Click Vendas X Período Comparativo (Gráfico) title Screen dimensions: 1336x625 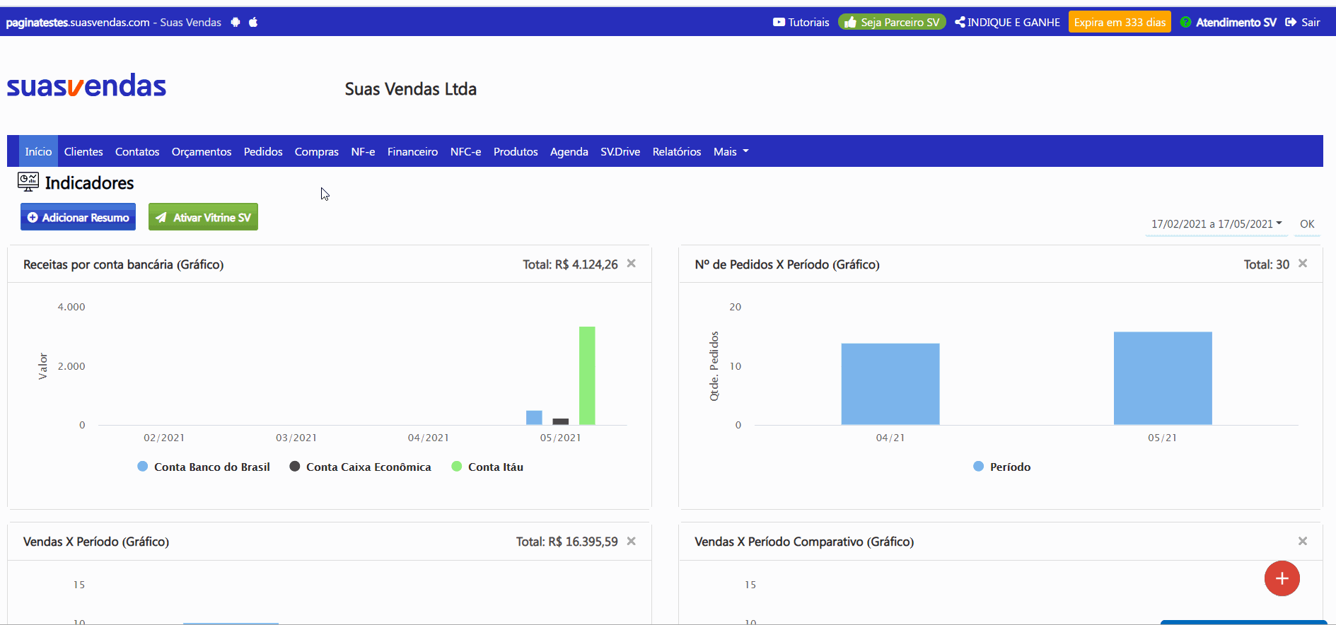click(x=804, y=542)
